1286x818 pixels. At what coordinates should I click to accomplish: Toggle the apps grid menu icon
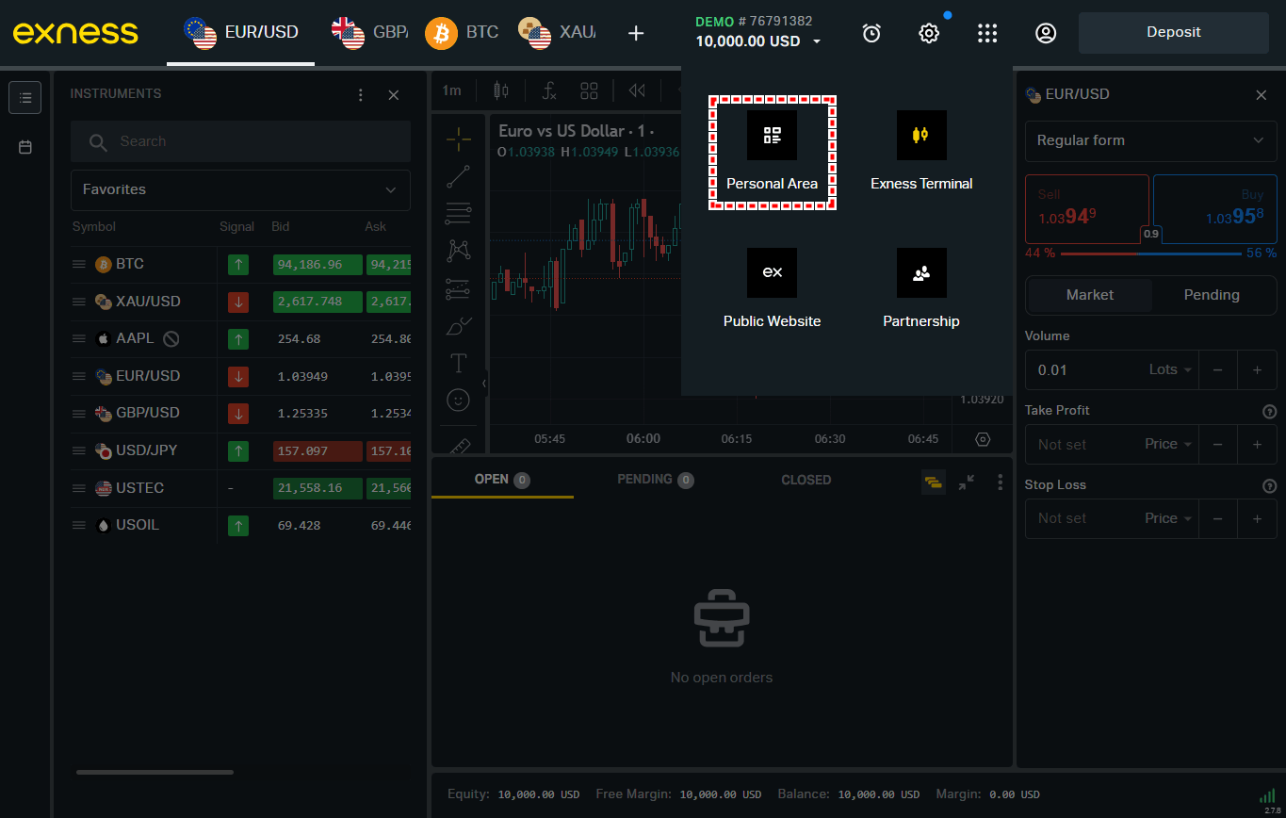coord(987,33)
